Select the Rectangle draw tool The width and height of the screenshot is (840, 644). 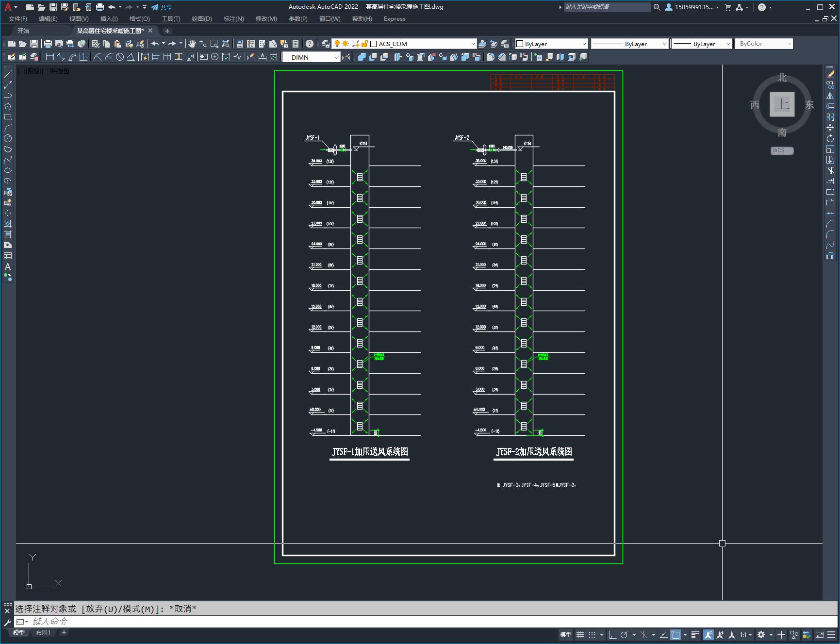(x=8, y=117)
